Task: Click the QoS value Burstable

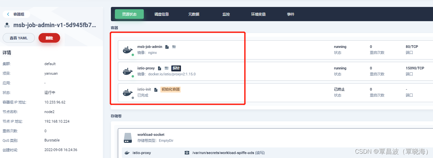Action: click(52, 140)
